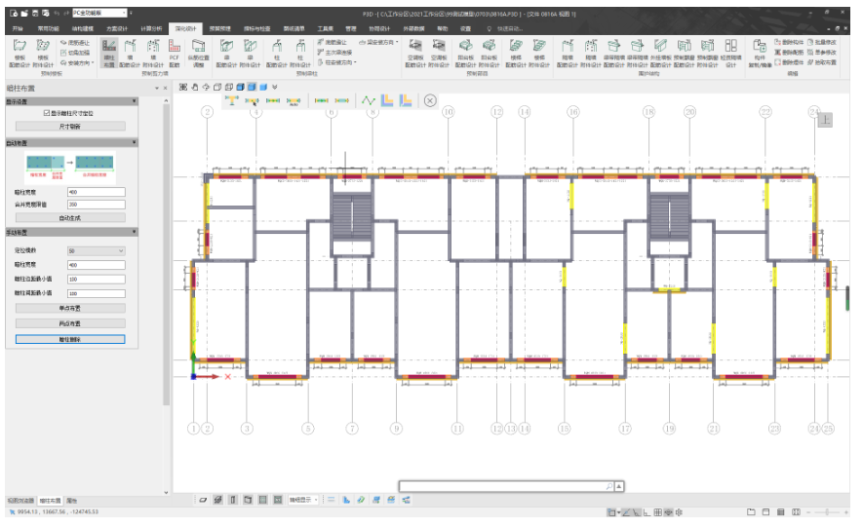Switch to the 方案设计 ribbon tab

(x=116, y=28)
